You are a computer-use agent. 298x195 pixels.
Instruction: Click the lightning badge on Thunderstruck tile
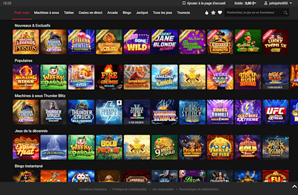119,103
